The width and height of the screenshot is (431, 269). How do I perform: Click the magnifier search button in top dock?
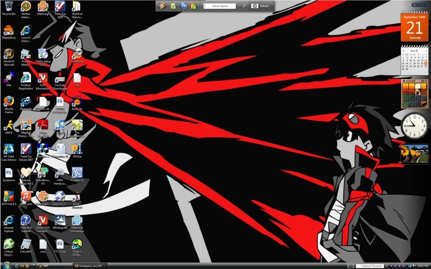click(244, 6)
